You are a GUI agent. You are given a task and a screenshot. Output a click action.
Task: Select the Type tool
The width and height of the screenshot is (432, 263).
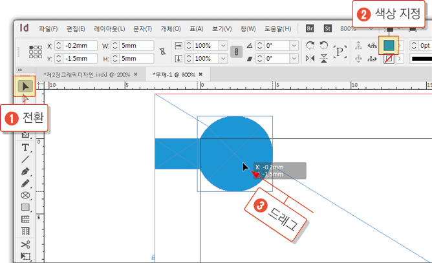(25, 147)
